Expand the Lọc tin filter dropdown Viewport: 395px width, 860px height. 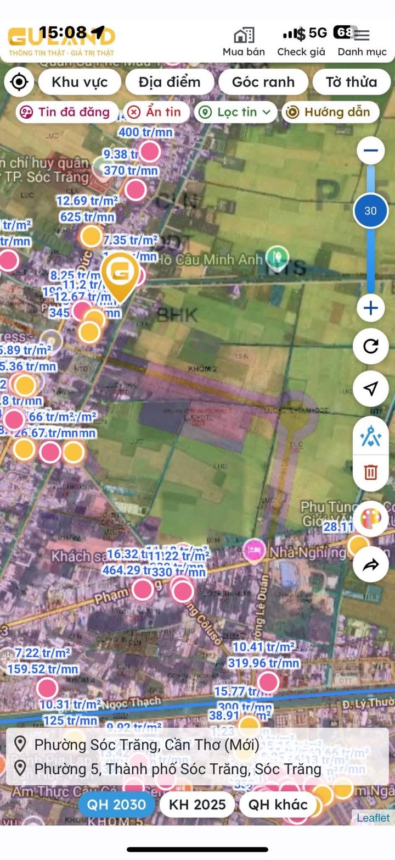236,112
